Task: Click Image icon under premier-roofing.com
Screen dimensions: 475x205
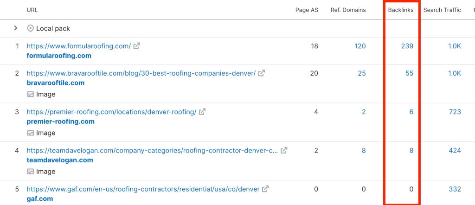Action: tap(30, 133)
